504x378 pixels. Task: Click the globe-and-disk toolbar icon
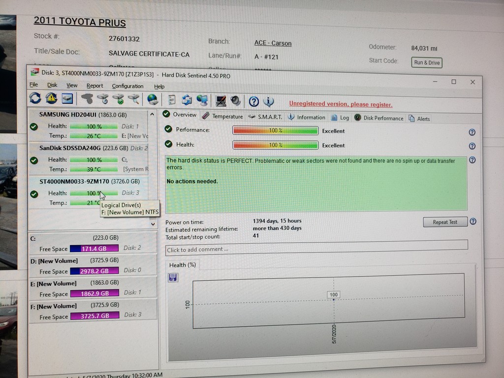[153, 99]
